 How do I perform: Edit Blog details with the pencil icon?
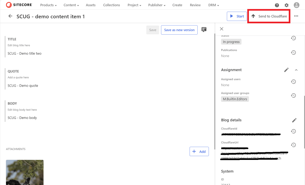click(294, 120)
